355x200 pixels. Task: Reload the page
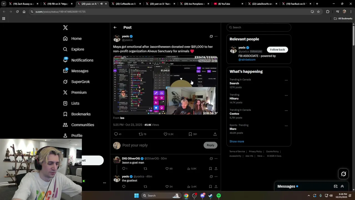(17, 12)
